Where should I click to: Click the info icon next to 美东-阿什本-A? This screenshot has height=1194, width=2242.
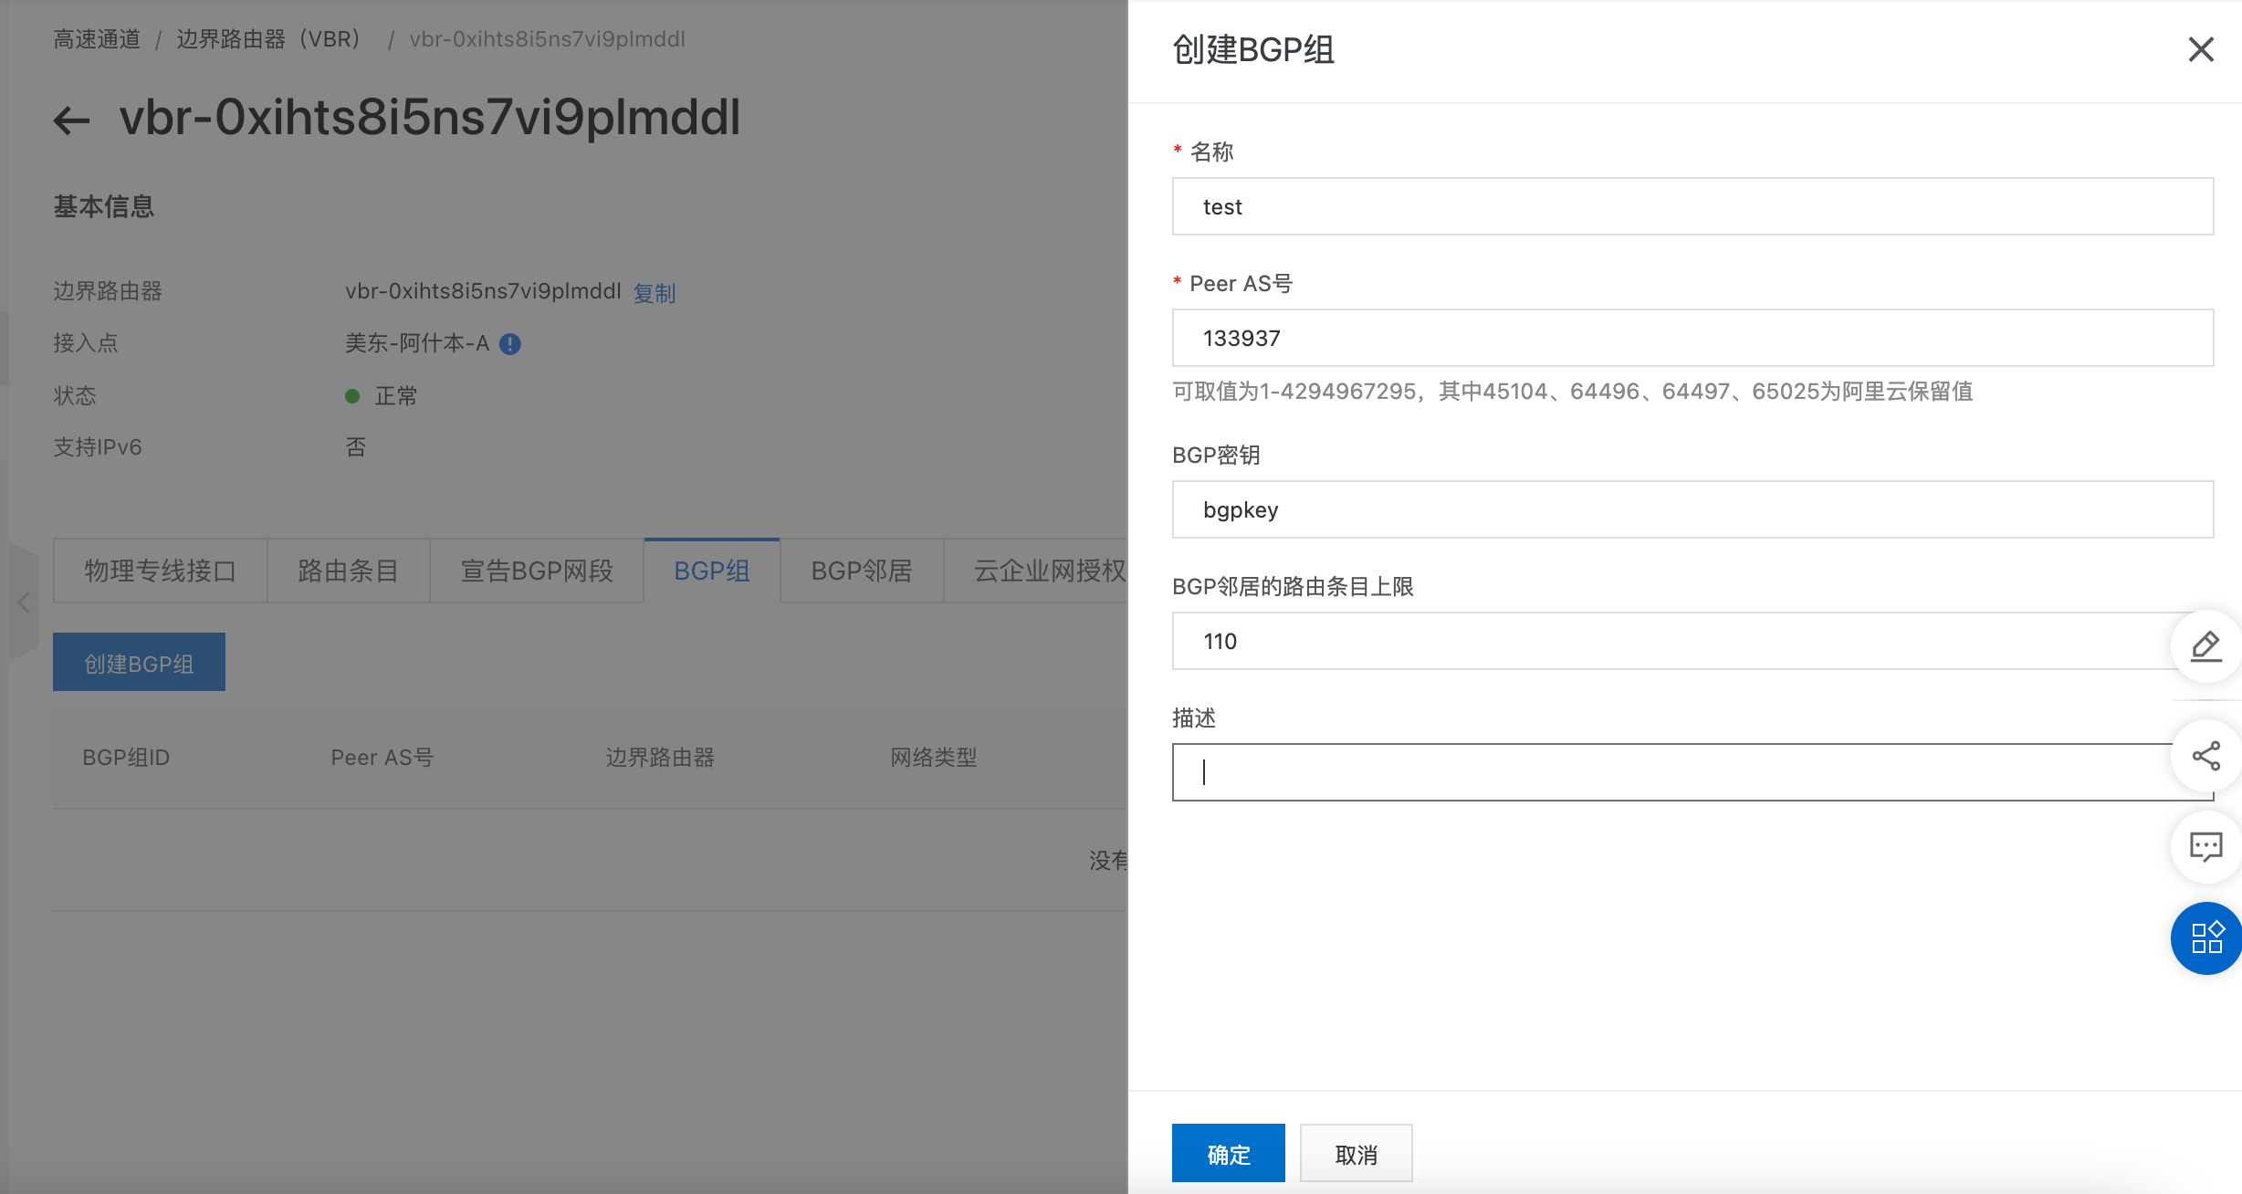pyautogui.click(x=510, y=344)
